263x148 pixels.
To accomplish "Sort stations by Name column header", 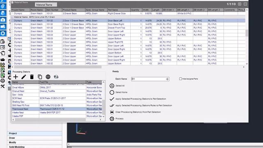I will click(25, 82).
